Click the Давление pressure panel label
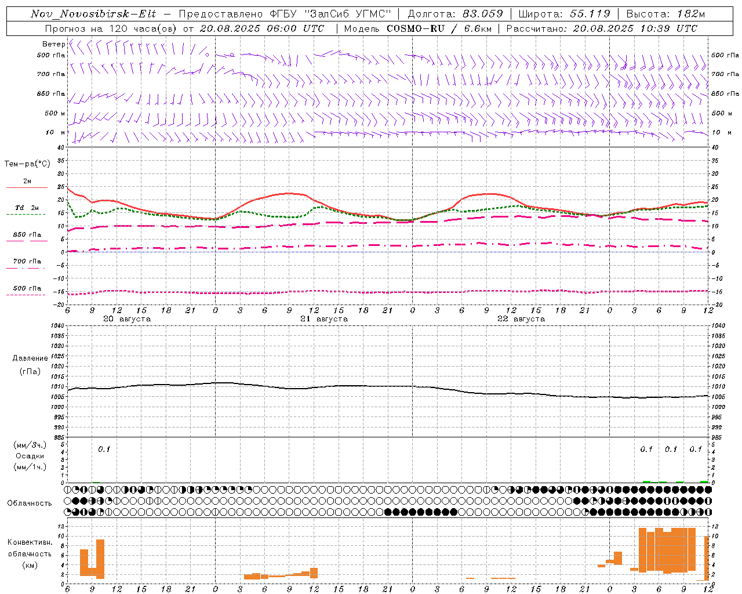 (30, 358)
